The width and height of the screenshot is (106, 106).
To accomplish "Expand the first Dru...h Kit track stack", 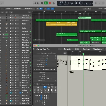I will [x=4, y=34].
